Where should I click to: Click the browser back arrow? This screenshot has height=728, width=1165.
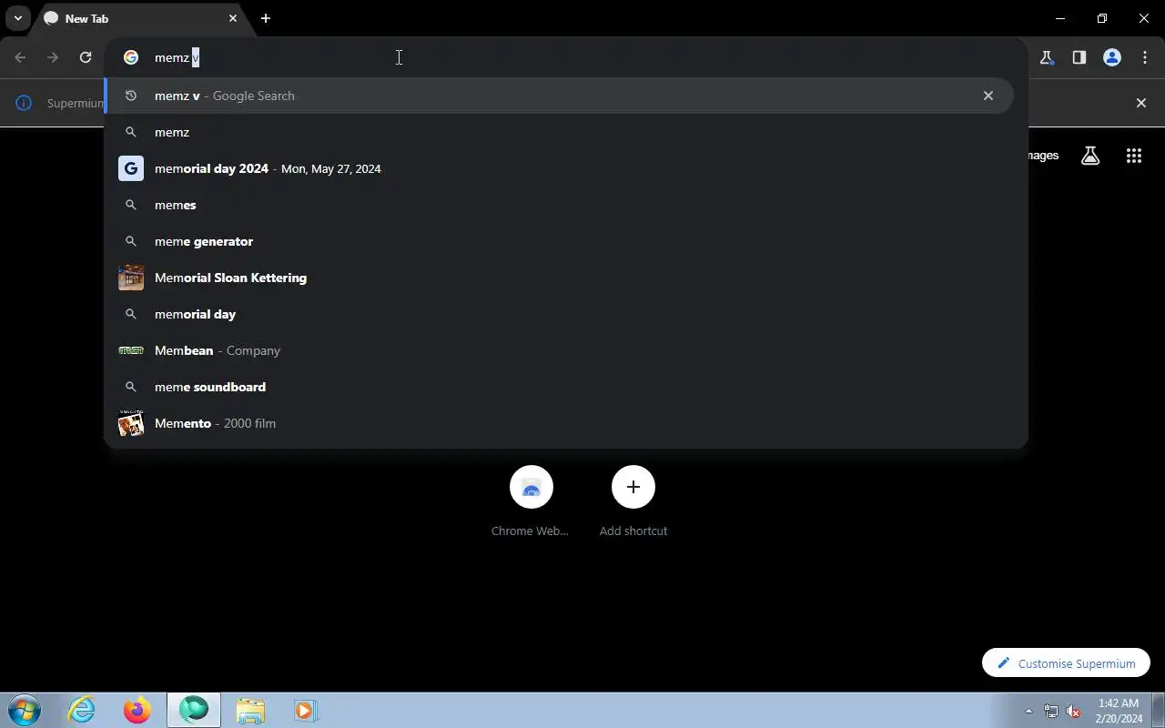[x=20, y=57]
